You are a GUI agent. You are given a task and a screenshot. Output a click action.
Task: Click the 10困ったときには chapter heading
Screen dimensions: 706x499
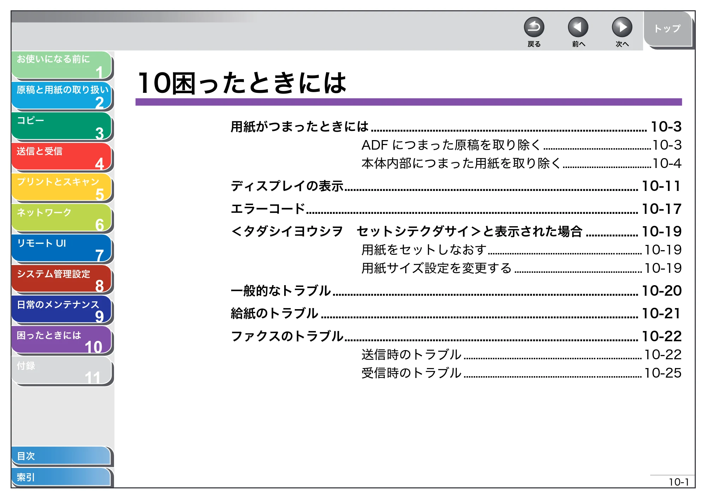pos(242,83)
